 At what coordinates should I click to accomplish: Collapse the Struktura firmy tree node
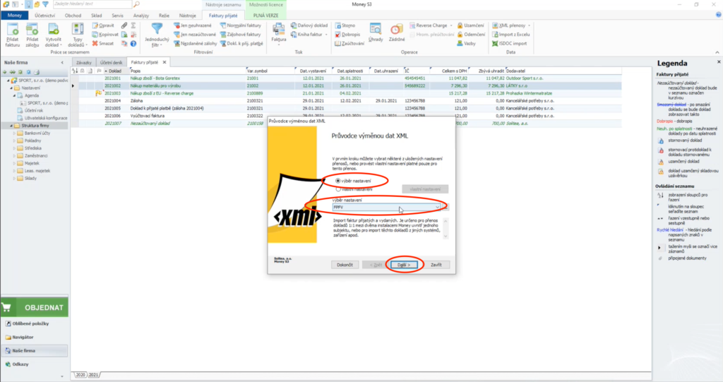click(11, 126)
